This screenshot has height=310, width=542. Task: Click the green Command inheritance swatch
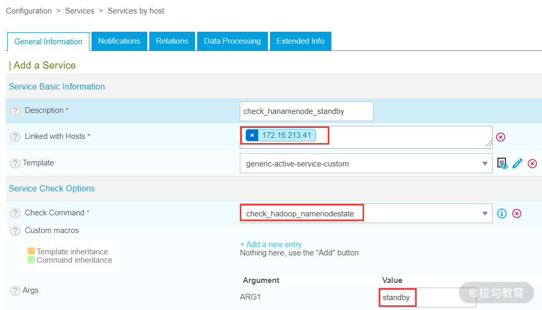tap(31, 260)
